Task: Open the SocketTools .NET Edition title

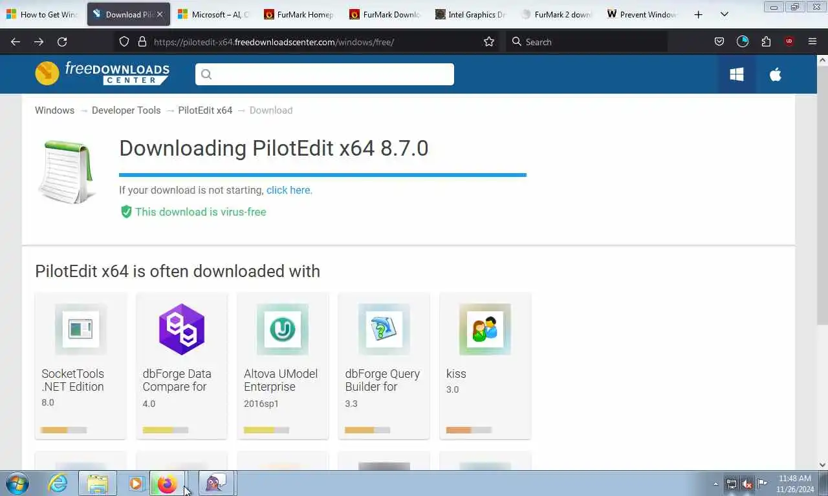Action: (72, 380)
